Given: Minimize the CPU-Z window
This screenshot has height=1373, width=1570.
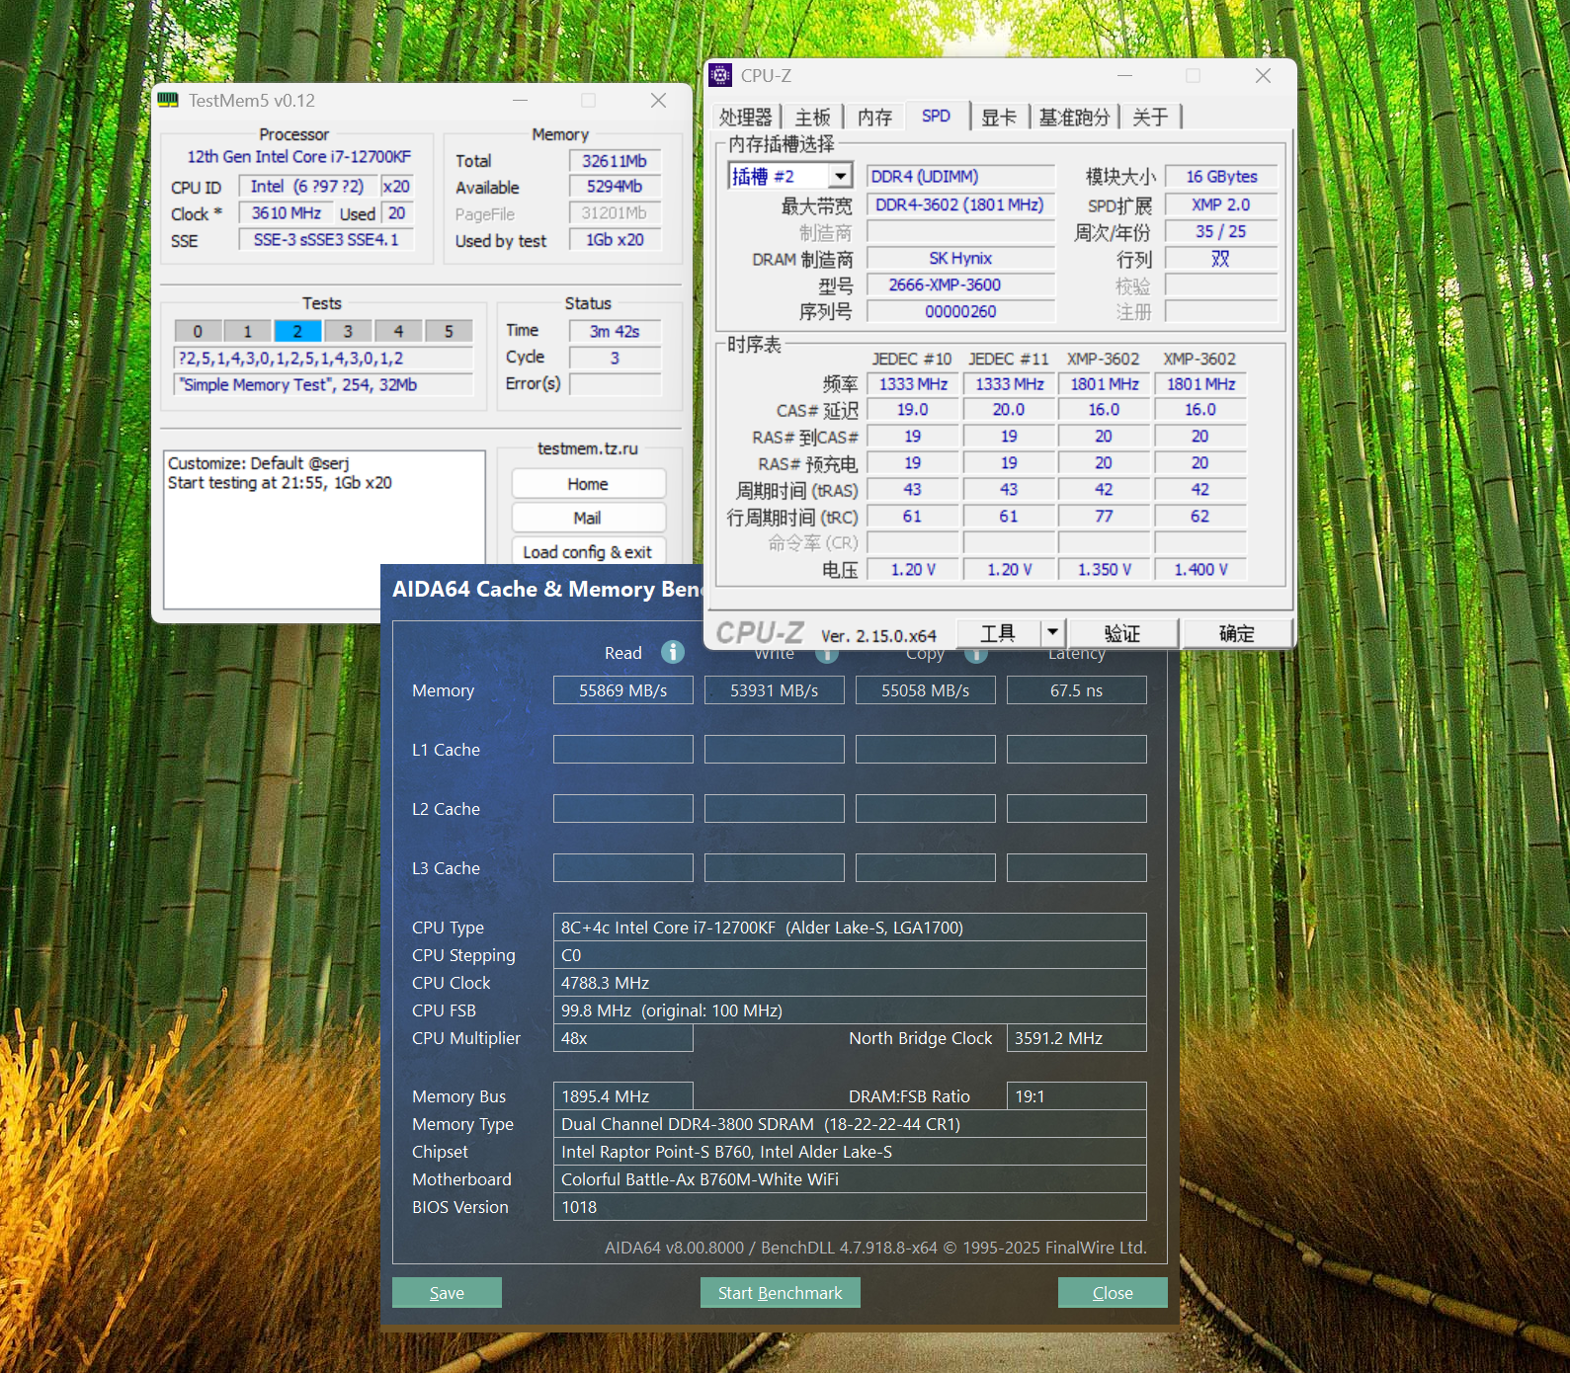Looking at the screenshot, I should pyautogui.click(x=1124, y=76).
